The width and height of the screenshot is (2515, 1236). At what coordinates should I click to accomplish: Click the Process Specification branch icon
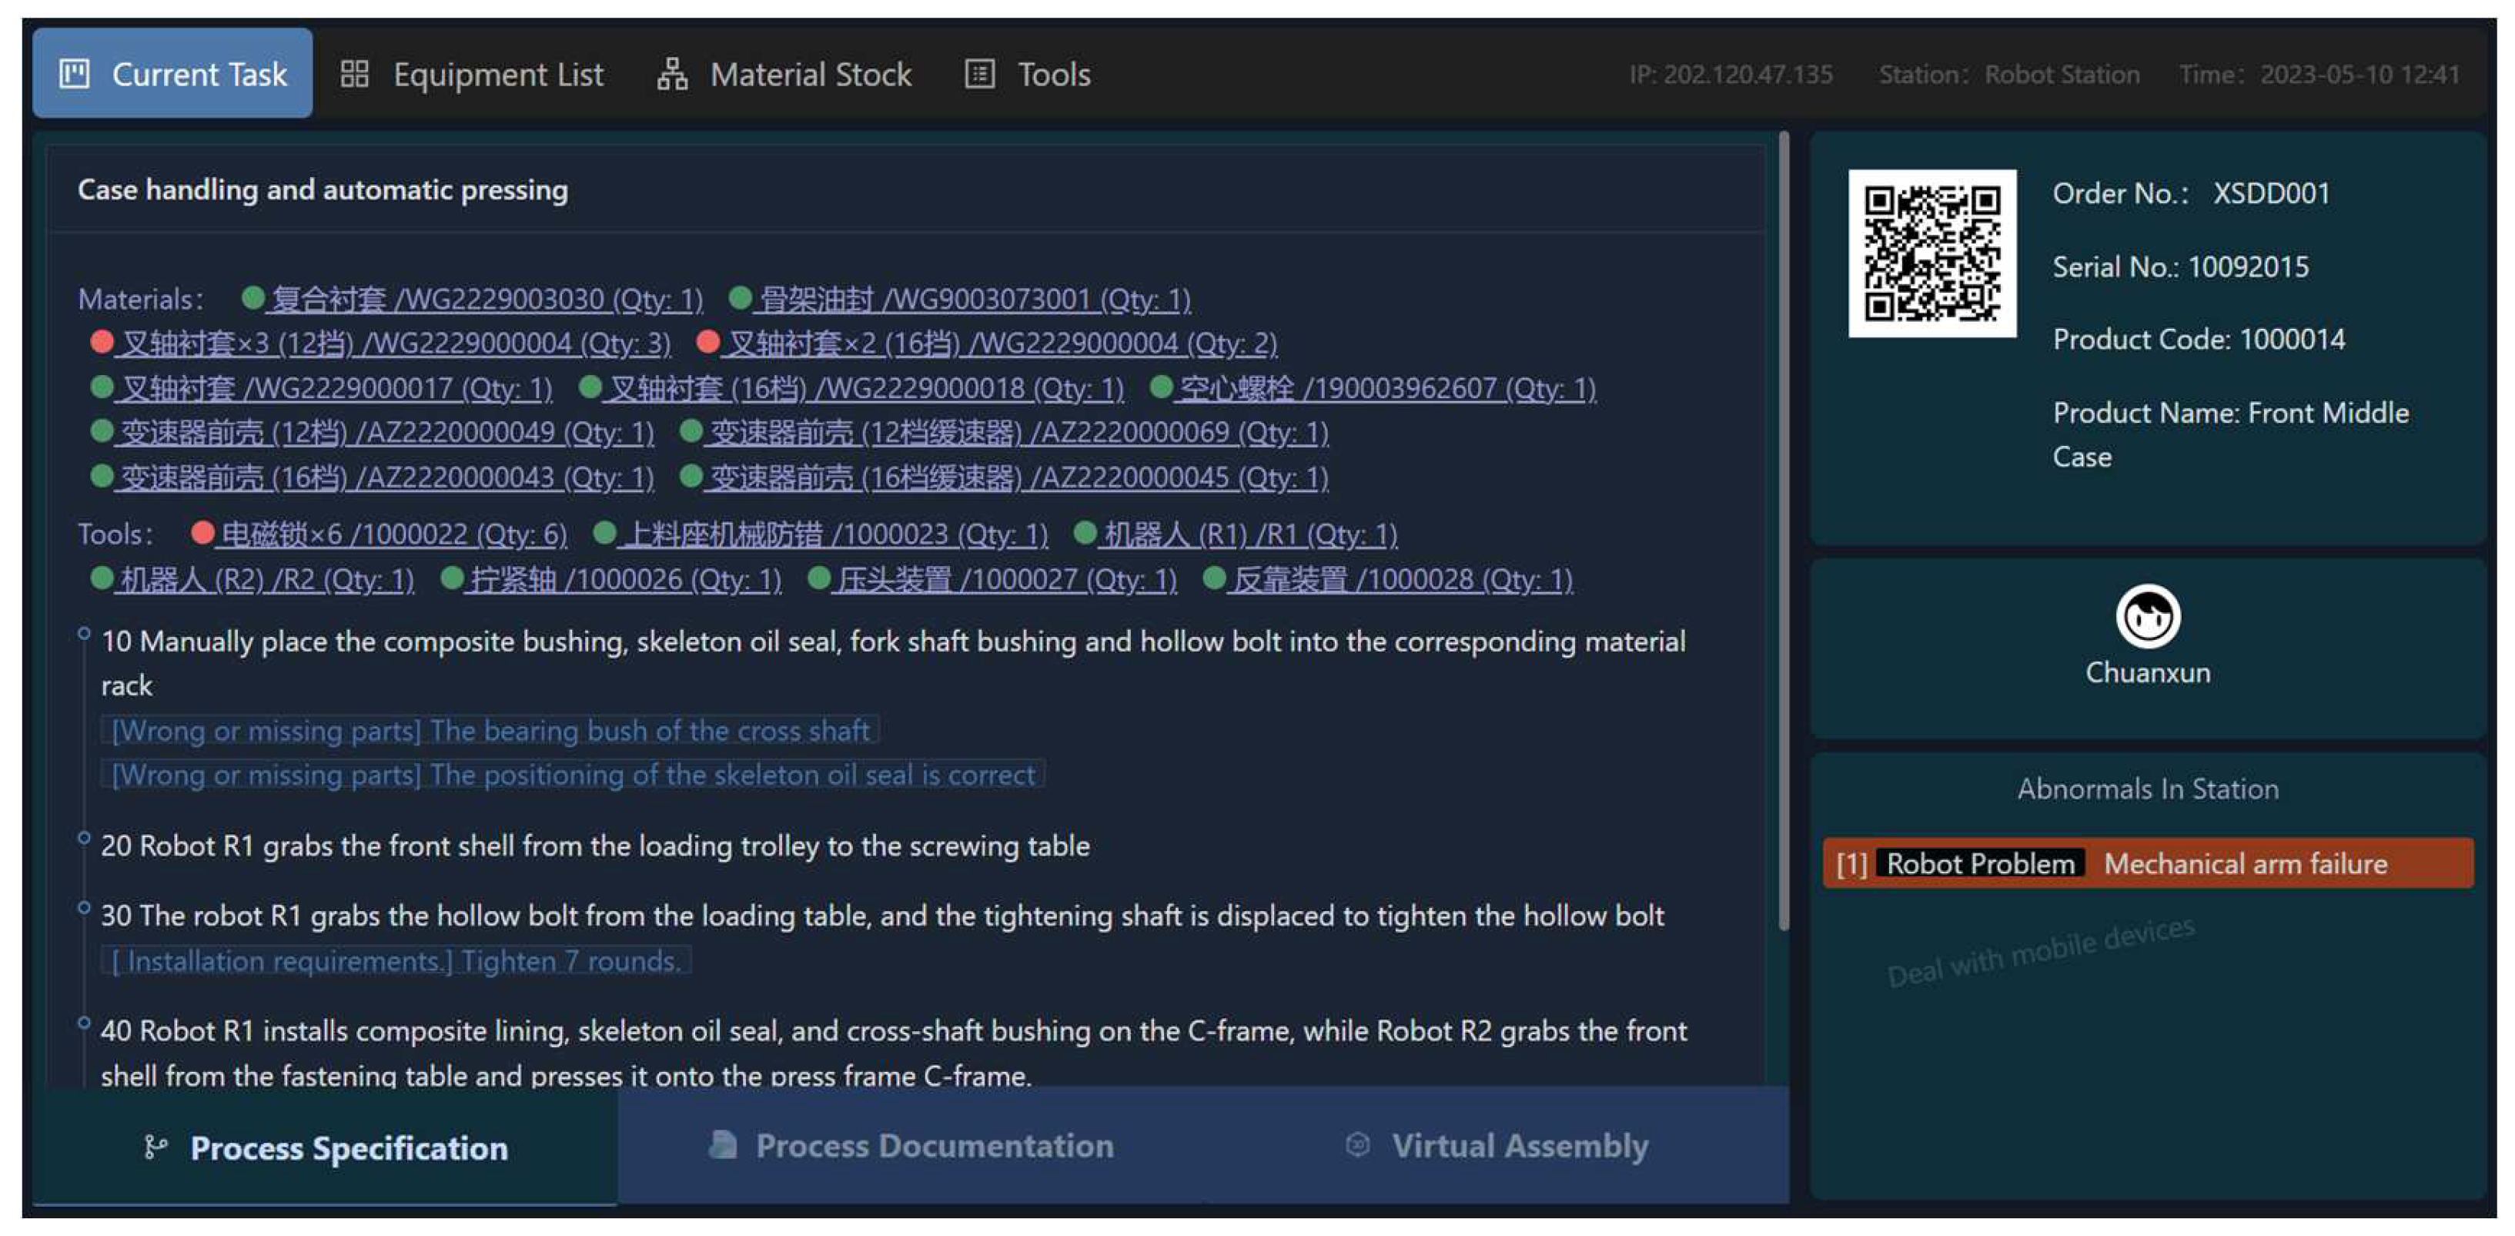pos(154,1146)
